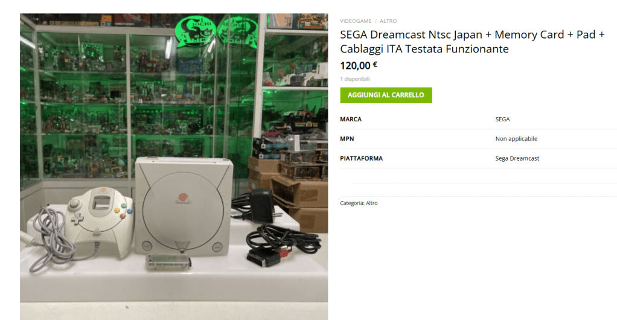The image size is (617, 320).
Task: Open the ALTRO breadcrumb link
Action: pyautogui.click(x=388, y=21)
